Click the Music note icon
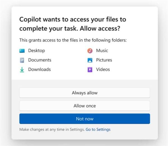The image size is (168, 146). pyautogui.click(x=90, y=51)
